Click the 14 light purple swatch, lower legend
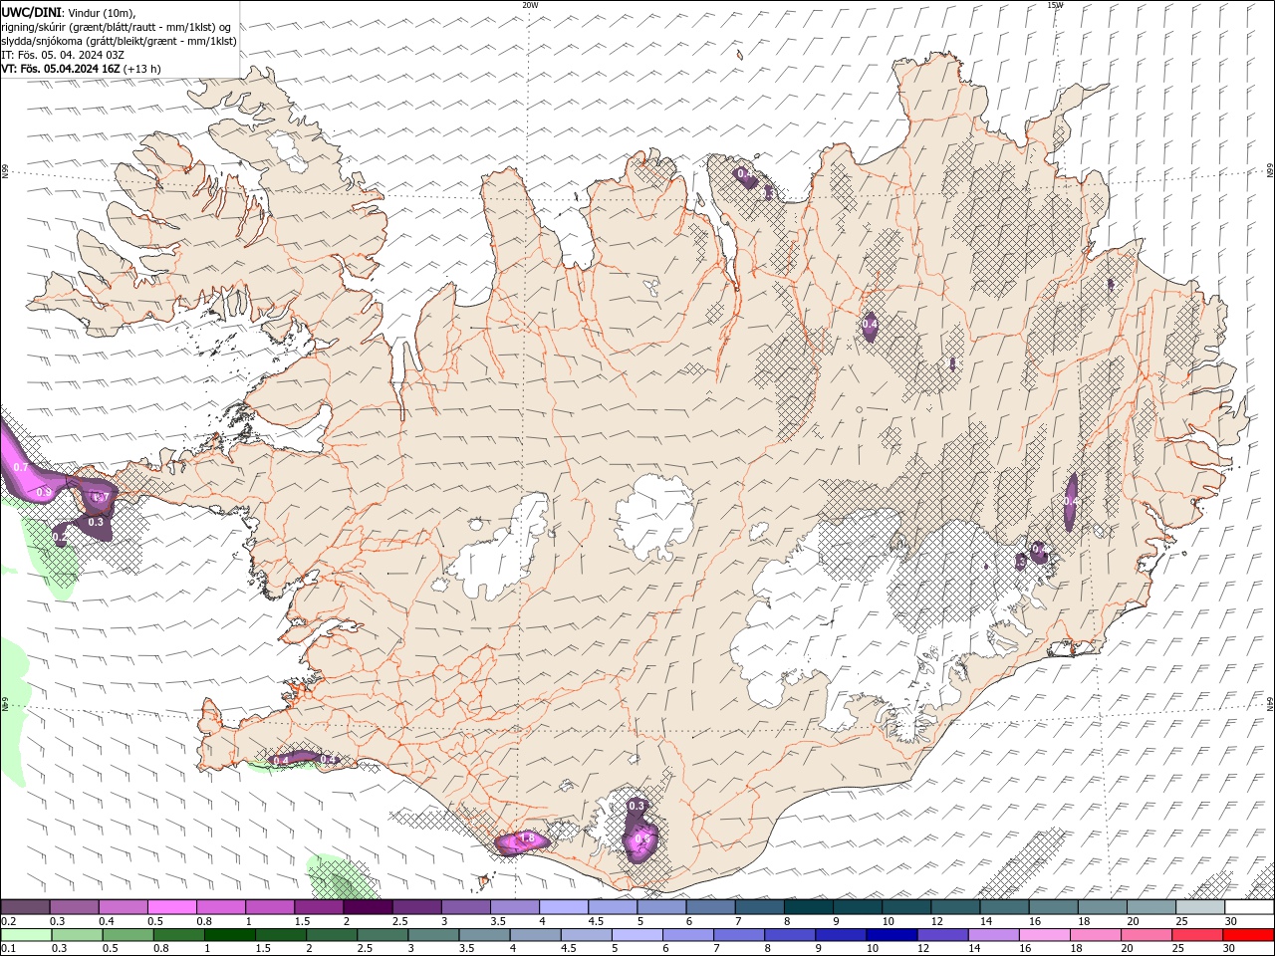This screenshot has width=1275, height=956. (x=993, y=935)
